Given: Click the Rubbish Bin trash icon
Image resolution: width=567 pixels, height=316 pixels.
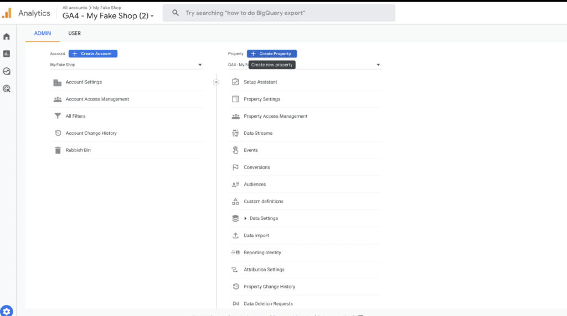Looking at the screenshot, I should click(58, 150).
